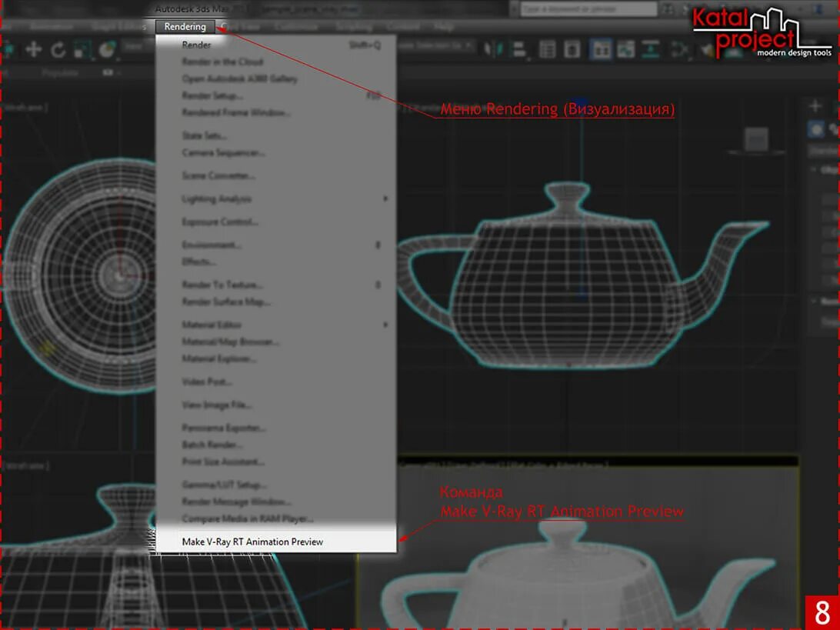Screen dimensions: 840x630
Task: Select the Scale tool in toolbar
Action: pos(82,50)
